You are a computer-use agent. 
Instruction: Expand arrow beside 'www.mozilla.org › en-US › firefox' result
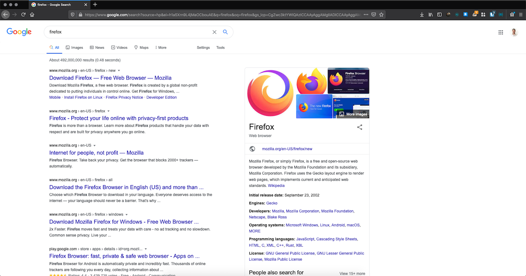tap(109, 111)
